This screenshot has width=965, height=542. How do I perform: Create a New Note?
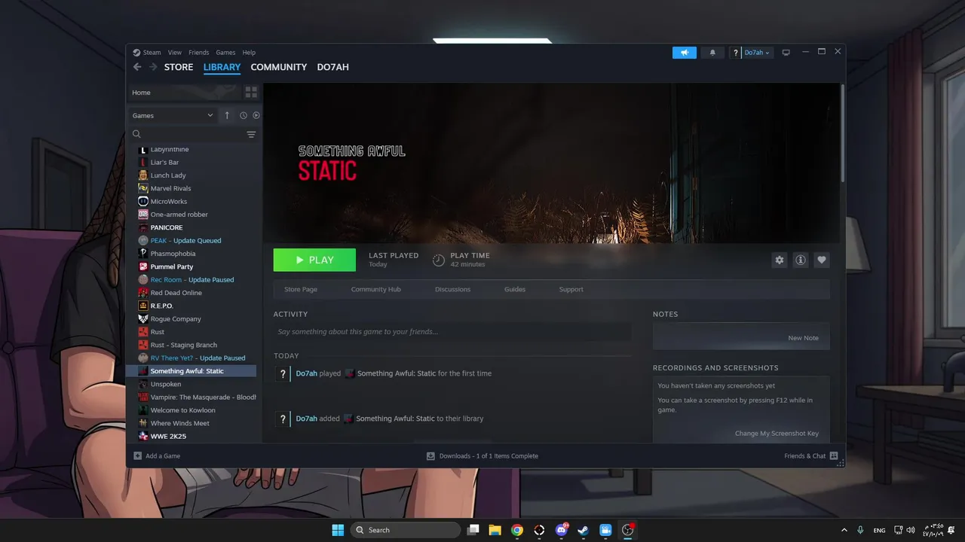click(x=803, y=338)
